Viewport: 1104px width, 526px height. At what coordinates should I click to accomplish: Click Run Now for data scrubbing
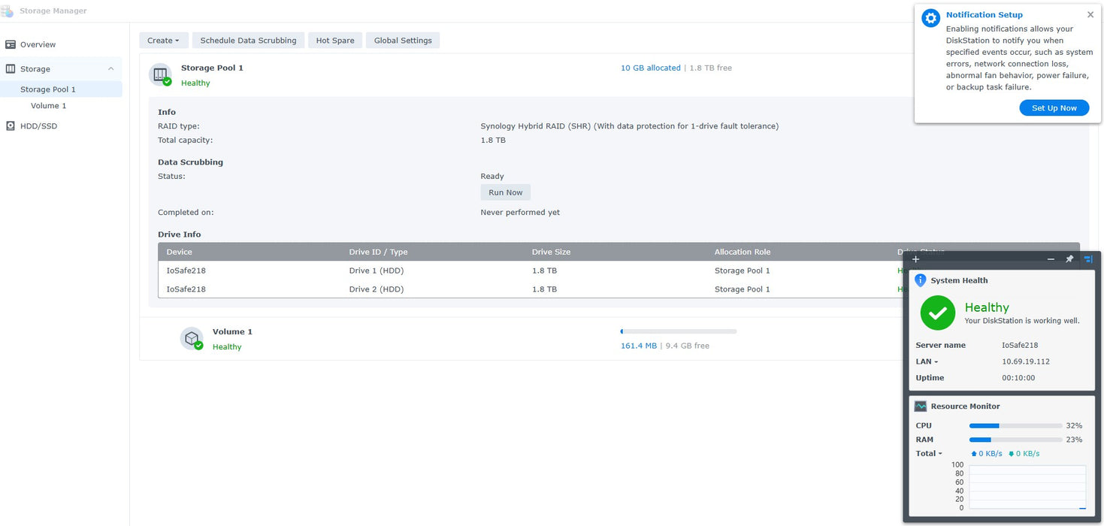[505, 192]
